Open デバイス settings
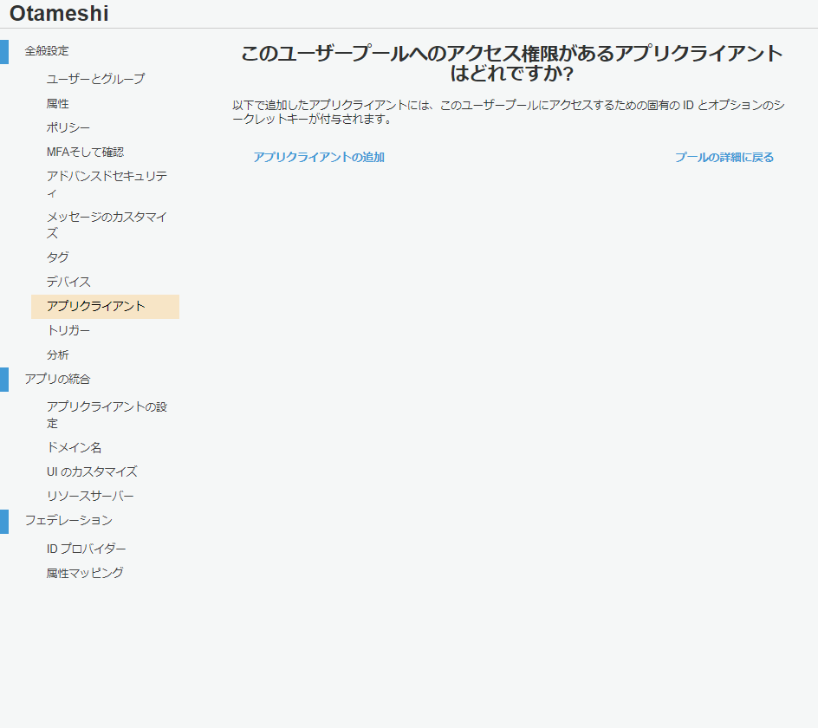 pos(68,282)
